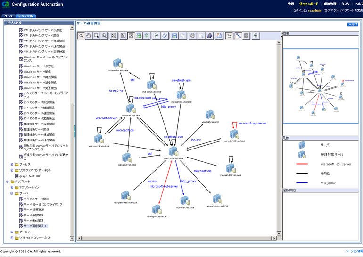Click the overview minimap thumbnail
The width and height of the screenshot is (363, 257).
321,86
